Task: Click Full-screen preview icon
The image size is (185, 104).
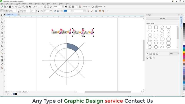Action: (66, 7)
